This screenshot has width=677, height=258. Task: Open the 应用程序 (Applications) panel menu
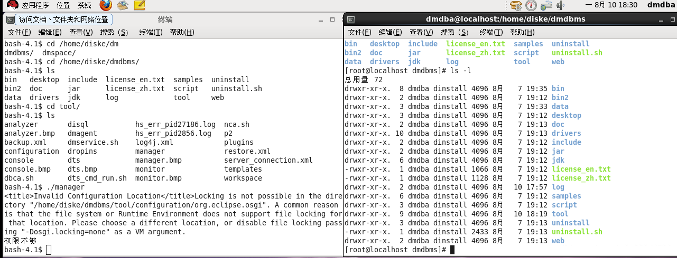(35, 6)
